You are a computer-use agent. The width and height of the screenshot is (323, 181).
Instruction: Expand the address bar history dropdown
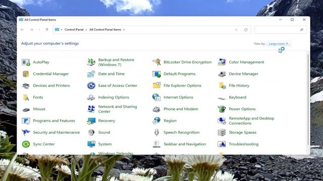pos(236,30)
